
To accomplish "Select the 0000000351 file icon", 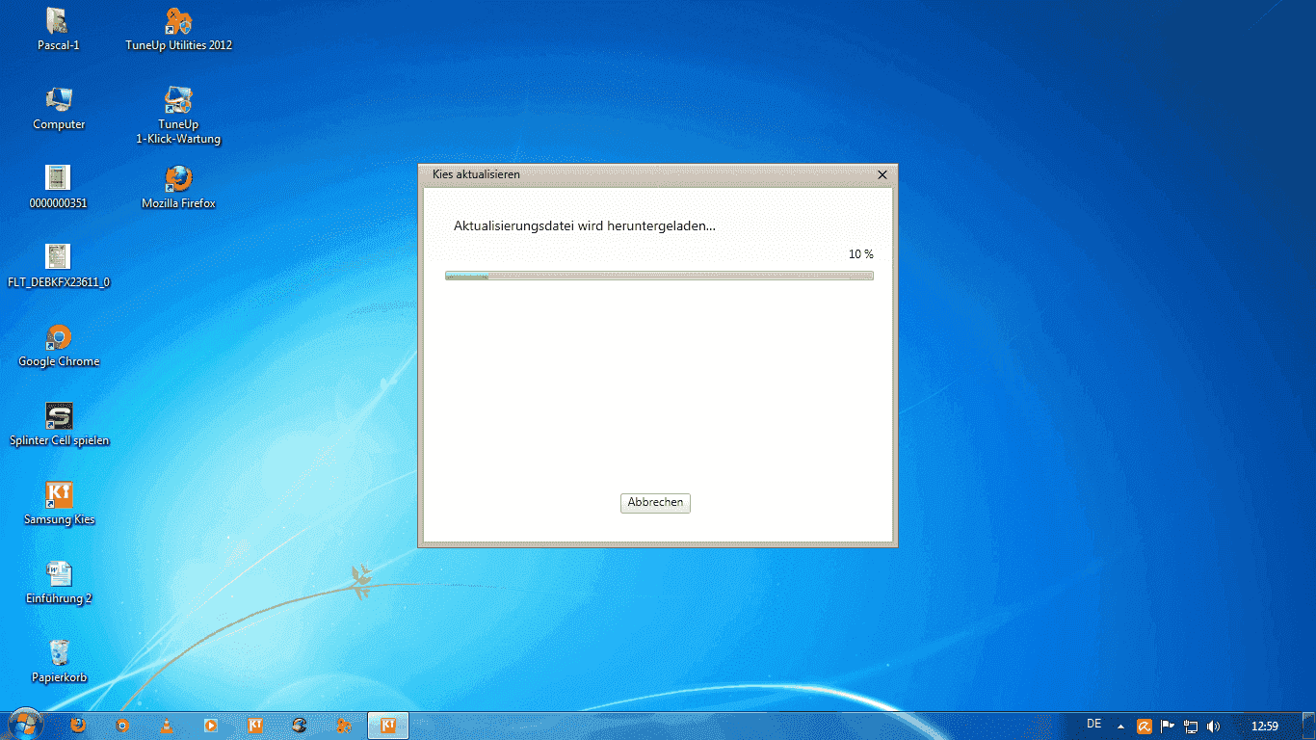I will pos(58,187).
